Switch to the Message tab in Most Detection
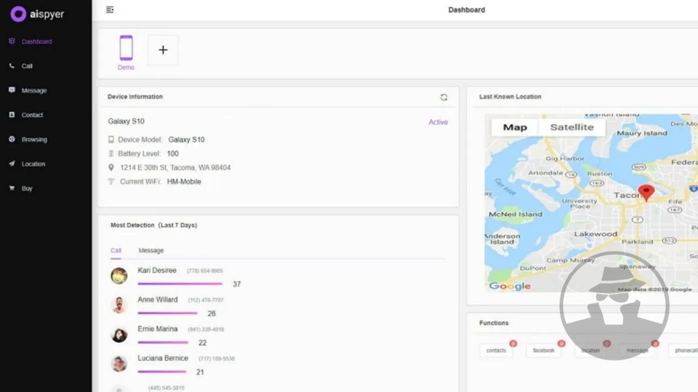698x392 pixels. (151, 250)
